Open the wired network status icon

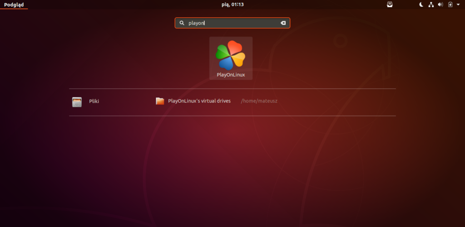pos(431,5)
